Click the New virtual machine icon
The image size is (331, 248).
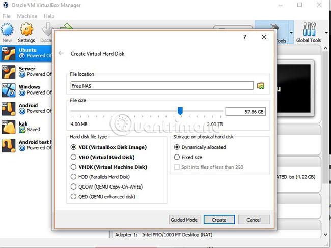coord(7,29)
